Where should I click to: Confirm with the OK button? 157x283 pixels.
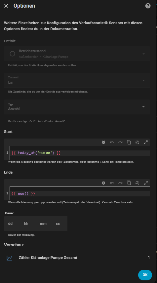click(145, 275)
